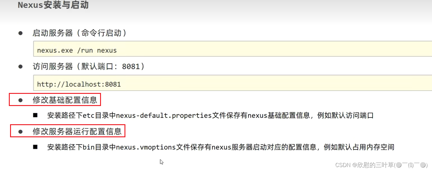
Task: Click the square bullet before the etc目录 line
Action: coord(35,115)
